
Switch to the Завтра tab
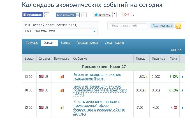click(66, 43)
